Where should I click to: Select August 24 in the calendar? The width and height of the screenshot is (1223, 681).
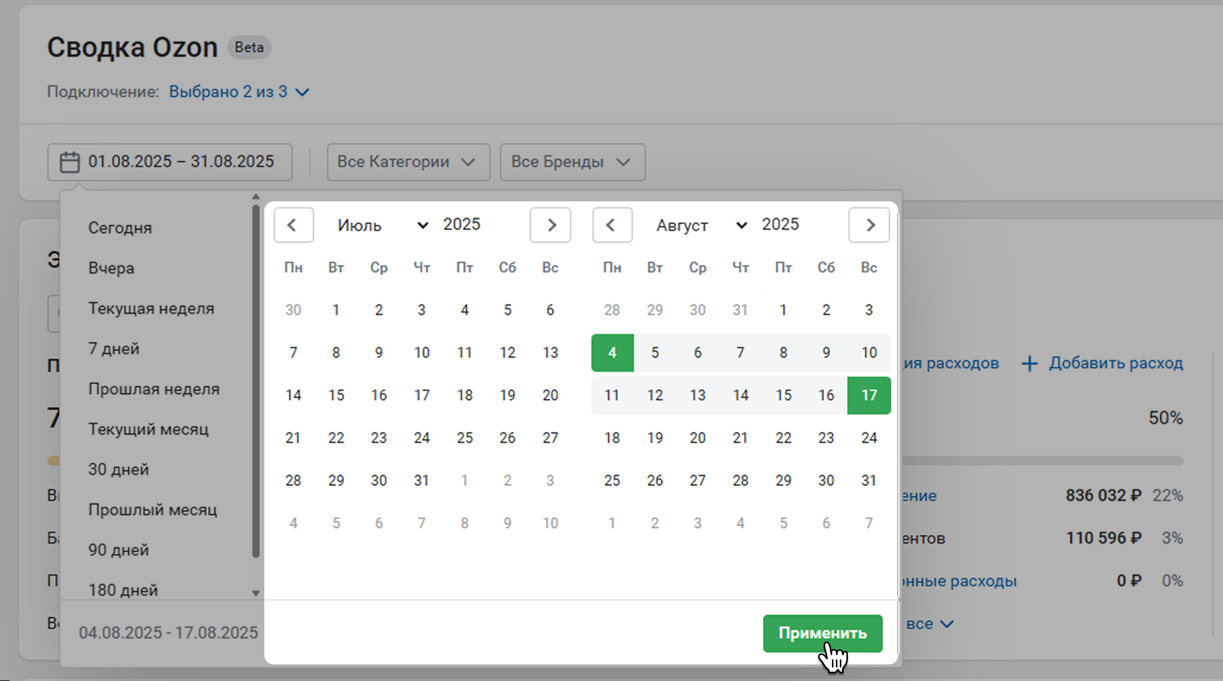pos(869,438)
